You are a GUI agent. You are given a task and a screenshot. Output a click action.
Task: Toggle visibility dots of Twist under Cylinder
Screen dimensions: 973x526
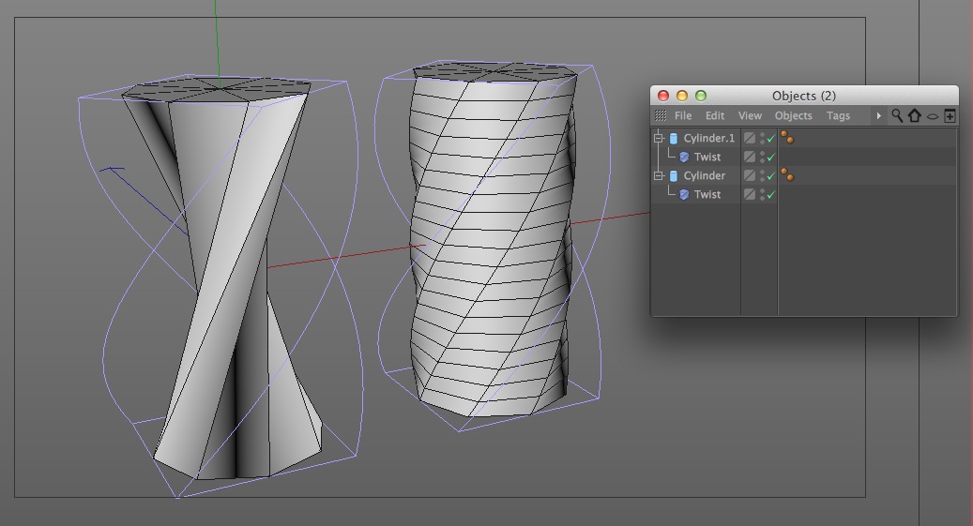tap(762, 195)
